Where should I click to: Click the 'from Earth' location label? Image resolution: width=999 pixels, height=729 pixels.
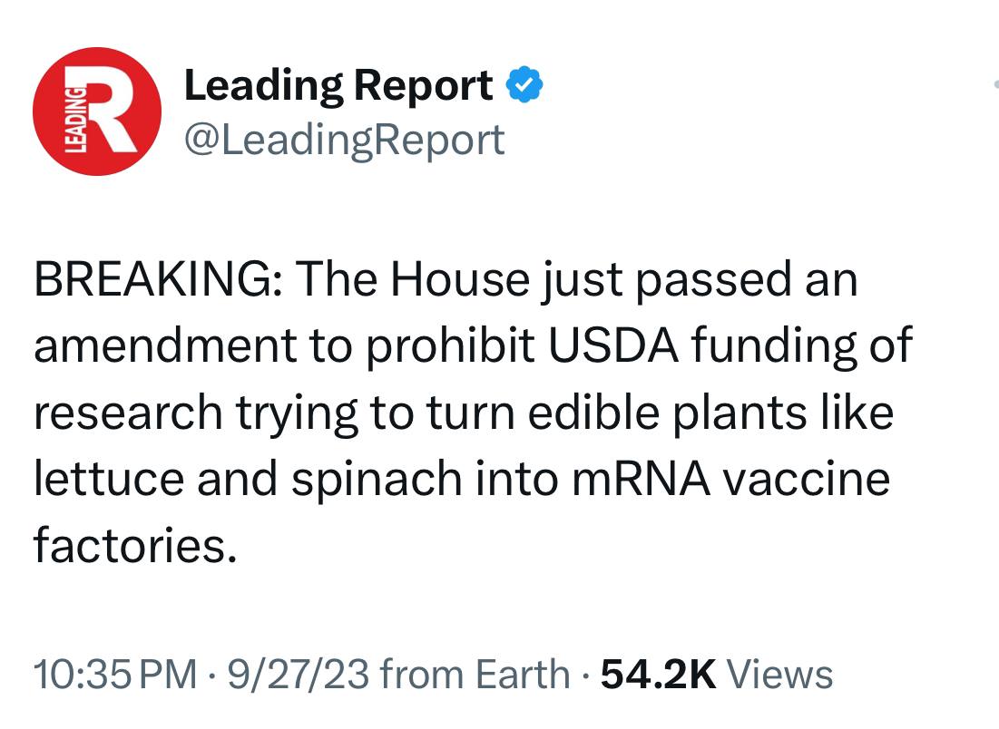coord(475,675)
